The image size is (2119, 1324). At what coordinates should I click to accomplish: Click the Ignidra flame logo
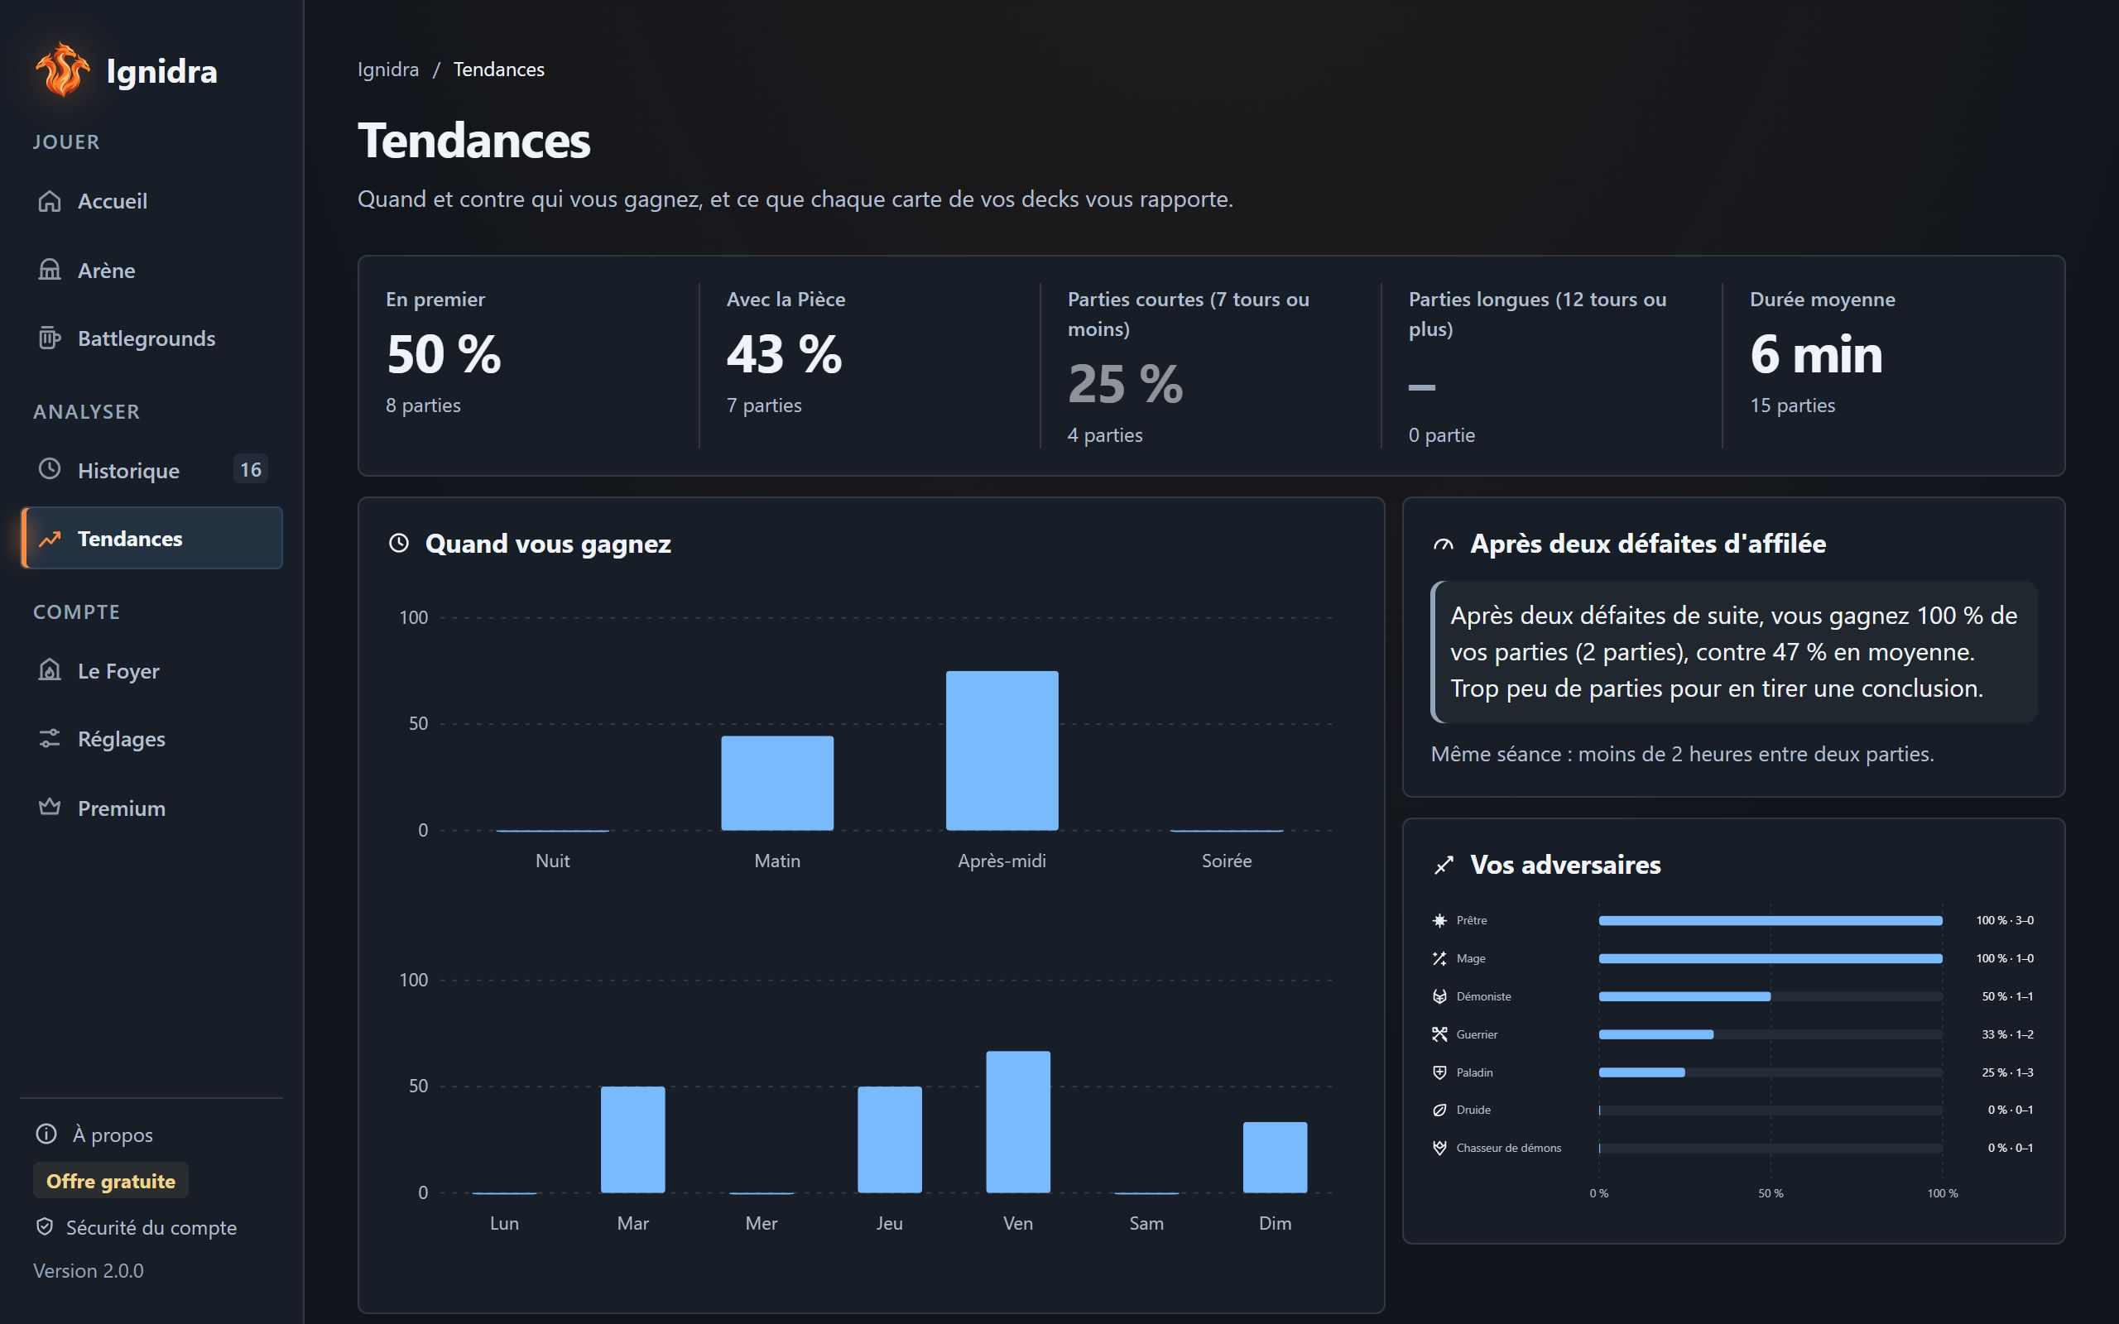[x=62, y=70]
